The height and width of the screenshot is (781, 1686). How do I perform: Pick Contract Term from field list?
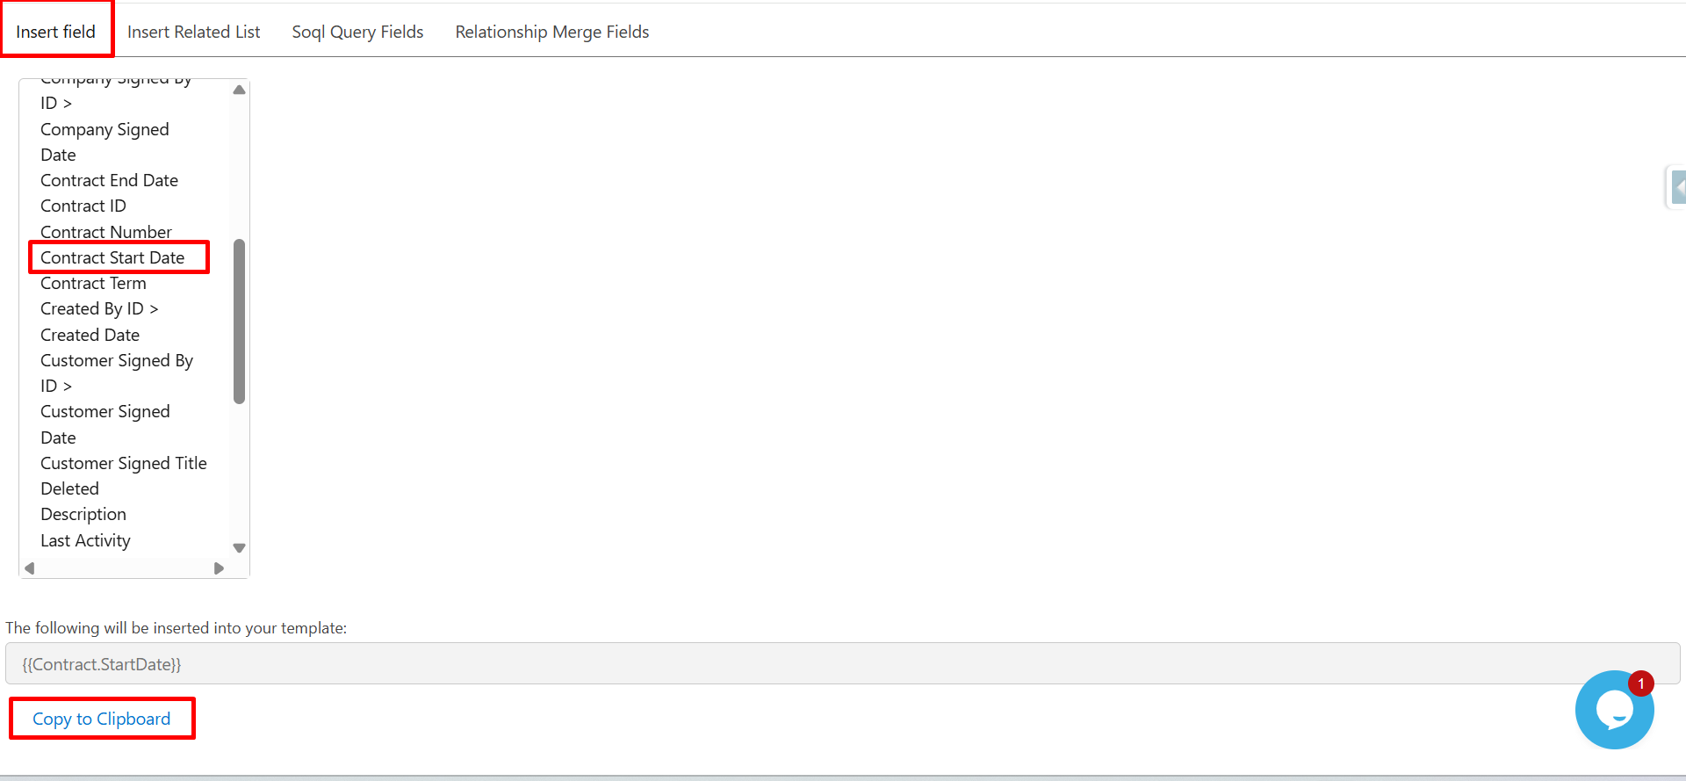click(x=93, y=284)
